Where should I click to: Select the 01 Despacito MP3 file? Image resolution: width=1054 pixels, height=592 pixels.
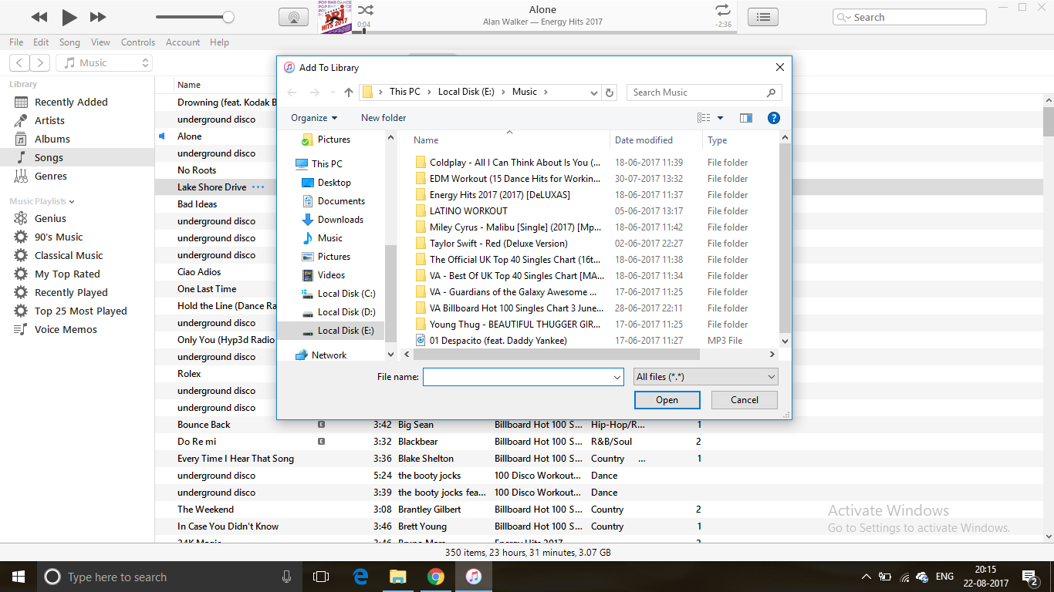498,341
